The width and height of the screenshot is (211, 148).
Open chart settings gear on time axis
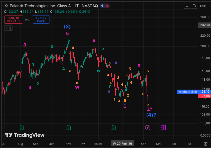[206, 144]
